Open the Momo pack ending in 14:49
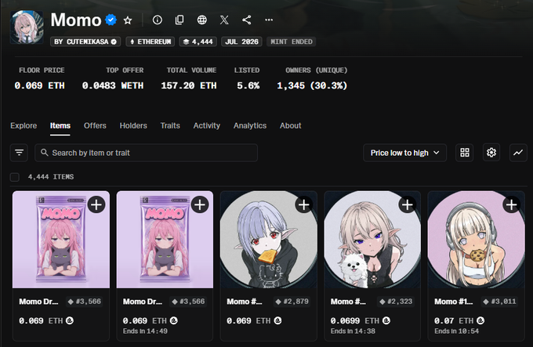 click(x=165, y=240)
